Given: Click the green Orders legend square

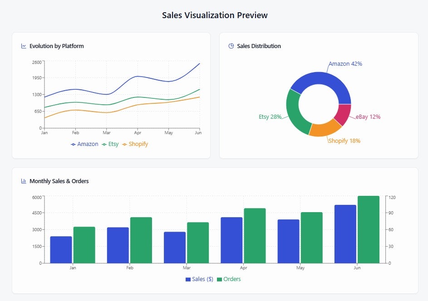Looking at the screenshot, I should point(220,279).
